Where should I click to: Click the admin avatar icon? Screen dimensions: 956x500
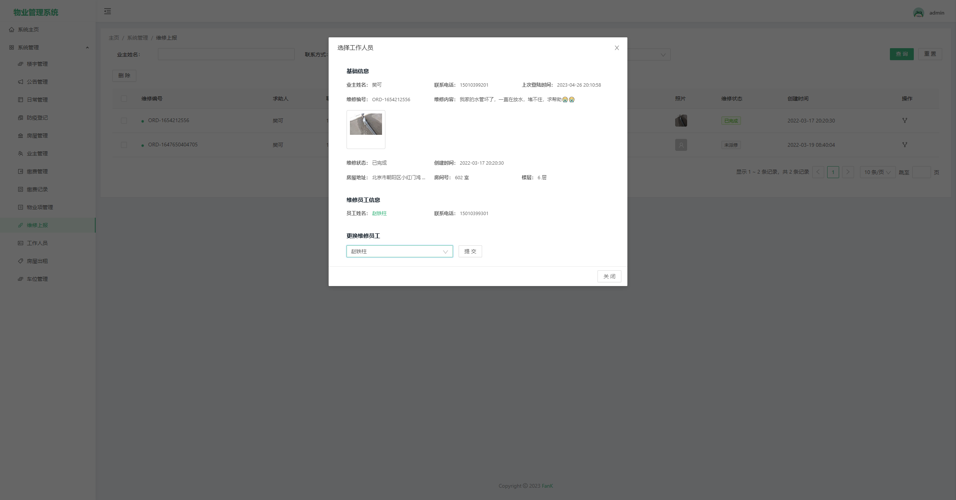coord(918,13)
